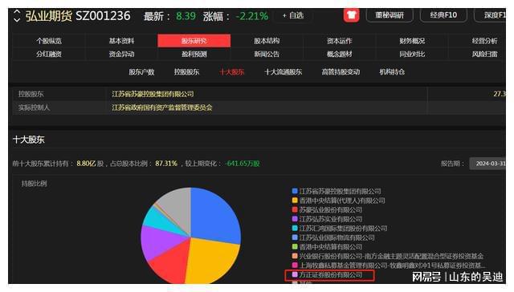The image size is (514, 292).
Task: Click the -641.65万股 change value
Action: pyautogui.click(x=243, y=164)
